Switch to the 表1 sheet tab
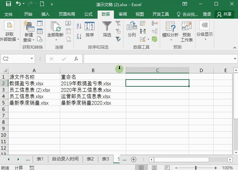The height and width of the screenshot is (170, 238). pyautogui.click(x=40, y=159)
